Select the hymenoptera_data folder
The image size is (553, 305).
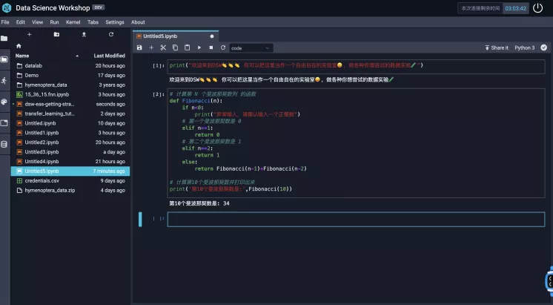click(70, 85)
